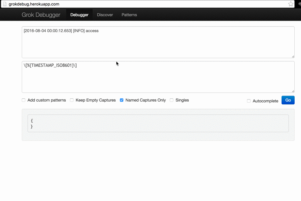Screen dimensions: 301x201
Task: Bookmark page with star icon
Action: click(291, 4)
